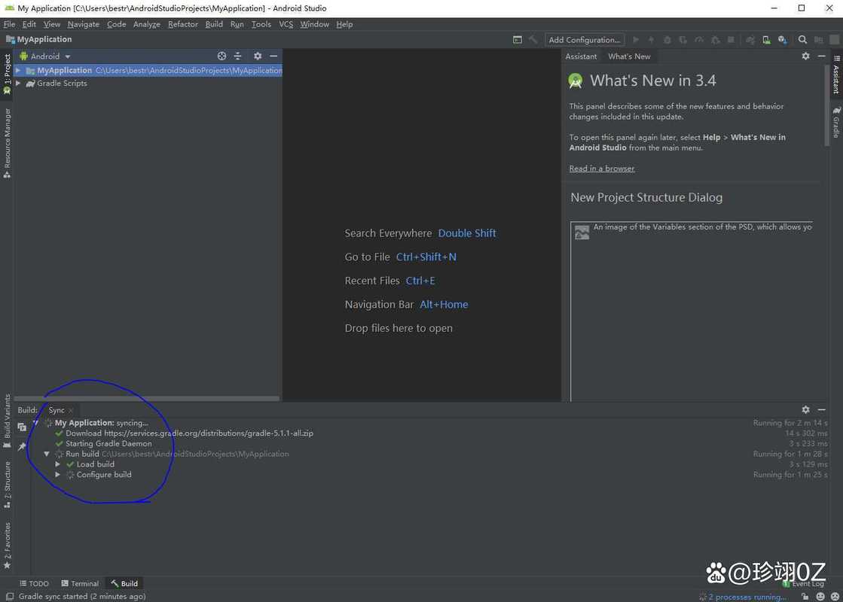Viewport: 843px width, 602px height.
Task: Open the Add Configuration dialog
Action: click(585, 39)
